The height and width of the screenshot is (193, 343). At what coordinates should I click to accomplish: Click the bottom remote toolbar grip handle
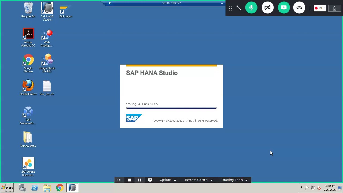[119, 180]
